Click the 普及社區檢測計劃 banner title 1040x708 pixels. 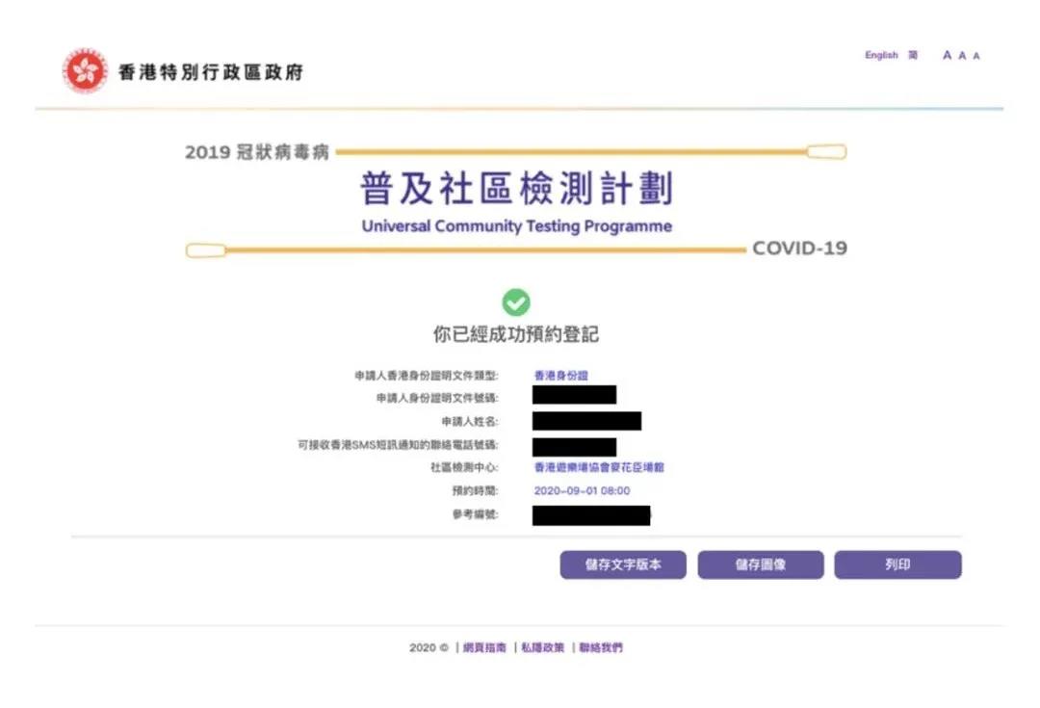point(517,190)
